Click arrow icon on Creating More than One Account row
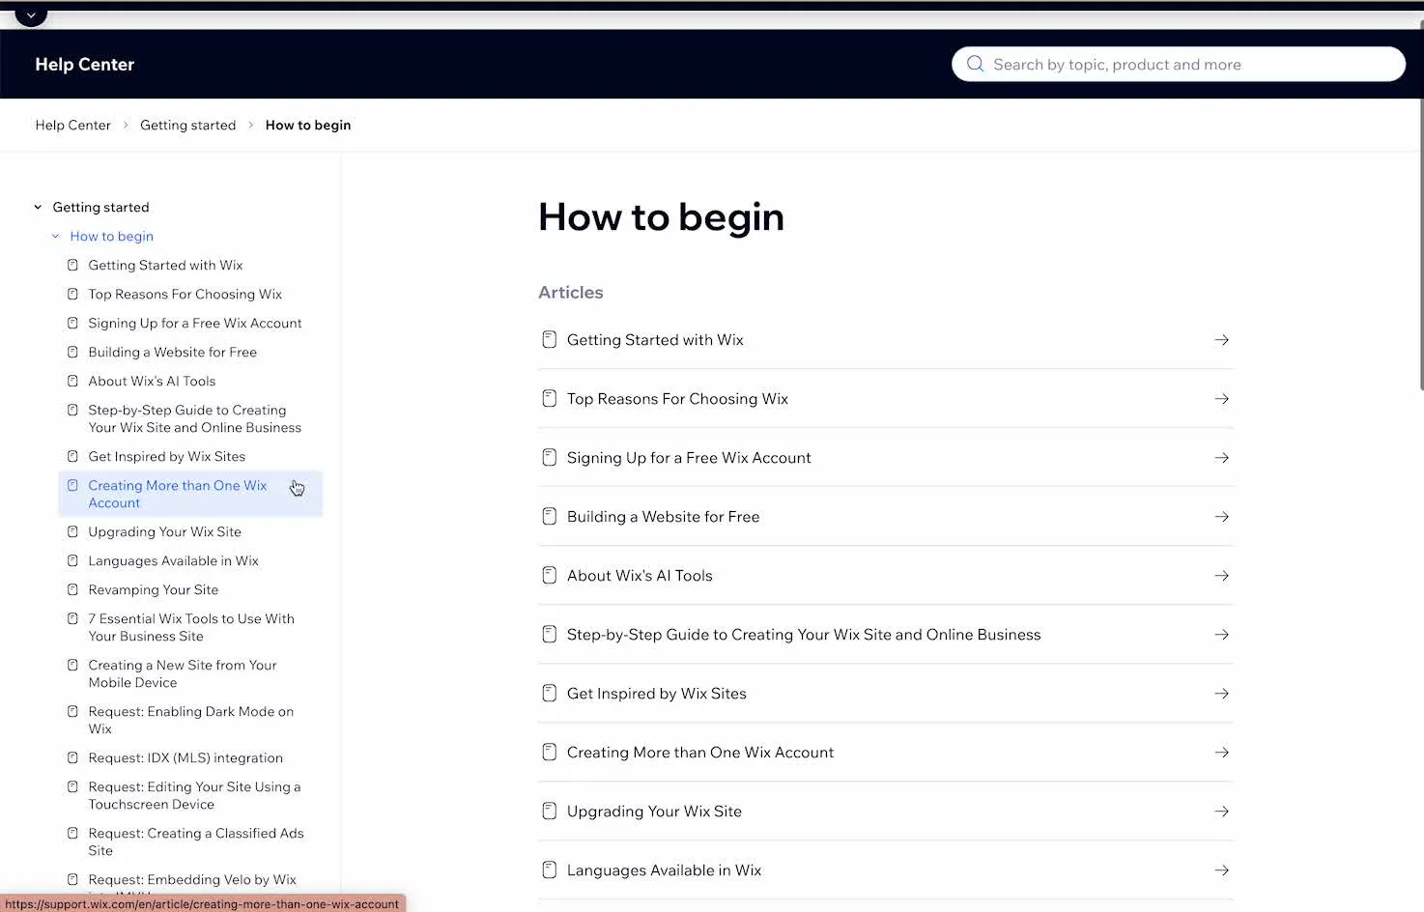 pyautogui.click(x=1221, y=753)
